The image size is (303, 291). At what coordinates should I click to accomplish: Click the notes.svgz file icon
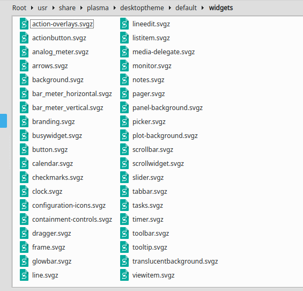[124, 79]
